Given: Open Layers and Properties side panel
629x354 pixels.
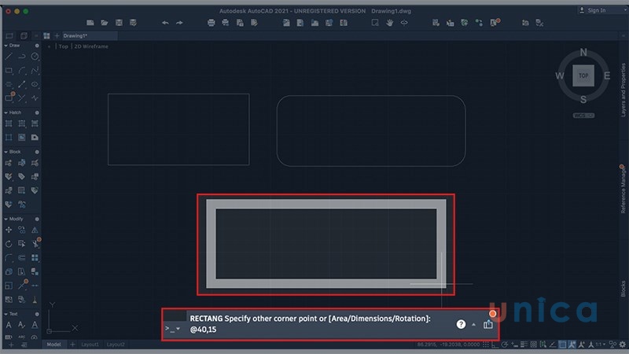Looking at the screenshot, I should tap(623, 90).
